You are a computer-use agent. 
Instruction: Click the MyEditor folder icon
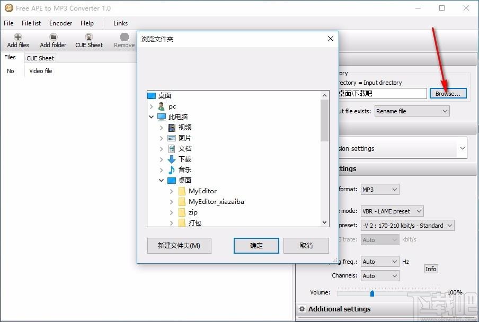click(x=182, y=191)
